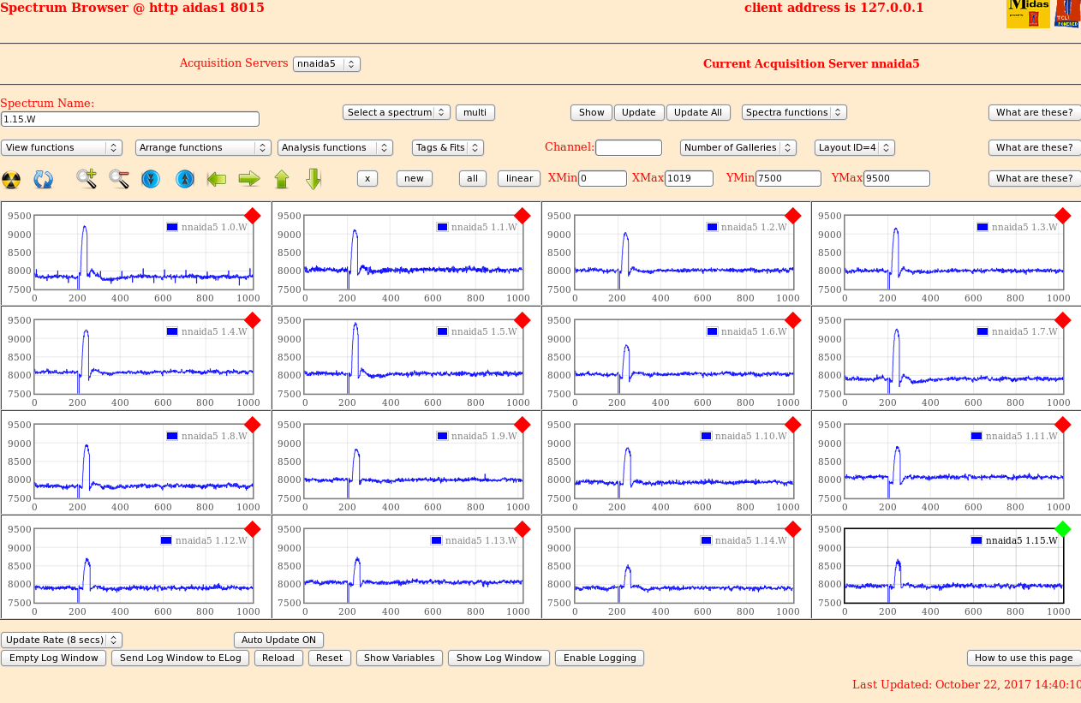Open the Update Rate (8 secs) dropdown
Screen dimensions: 1081x703
coord(62,640)
